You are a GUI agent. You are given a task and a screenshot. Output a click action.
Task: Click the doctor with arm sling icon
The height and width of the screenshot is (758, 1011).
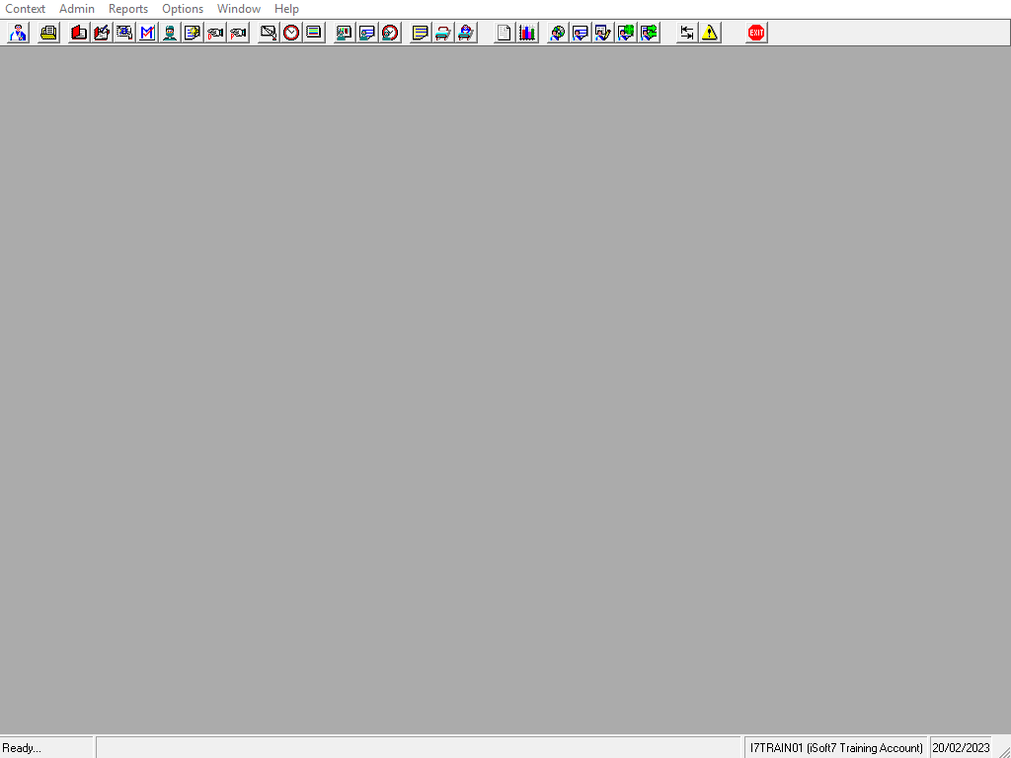pos(18,33)
